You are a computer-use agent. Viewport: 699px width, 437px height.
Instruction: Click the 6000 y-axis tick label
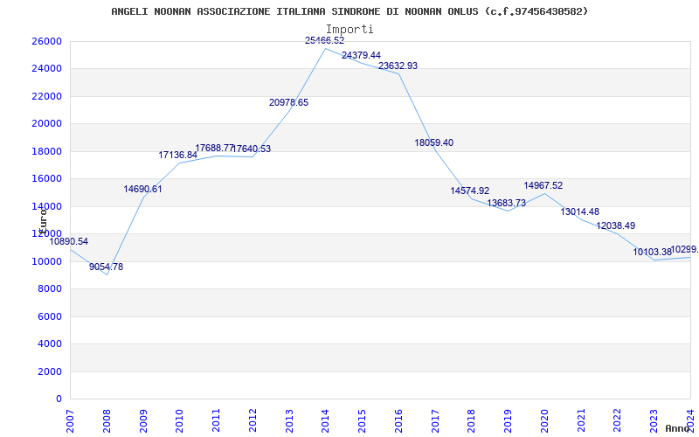point(49,316)
